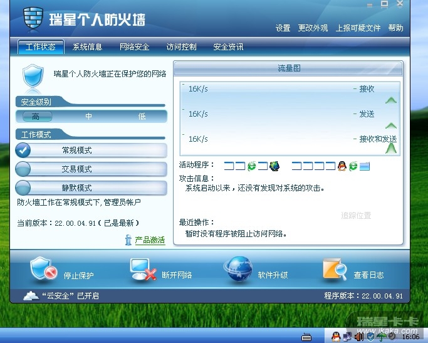Click 更改外观 in the top menu

[x=313, y=28]
